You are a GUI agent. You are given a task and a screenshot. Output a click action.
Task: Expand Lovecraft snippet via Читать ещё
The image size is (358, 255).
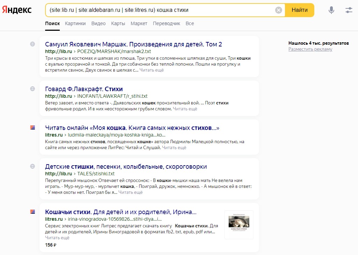[185, 109]
